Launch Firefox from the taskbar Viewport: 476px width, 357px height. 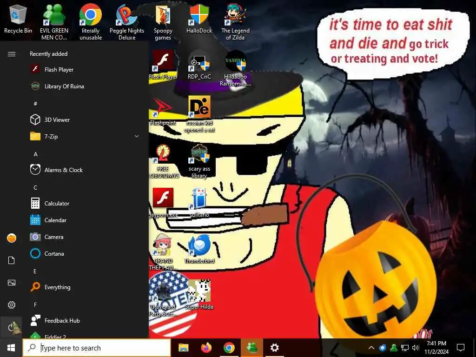click(206, 348)
